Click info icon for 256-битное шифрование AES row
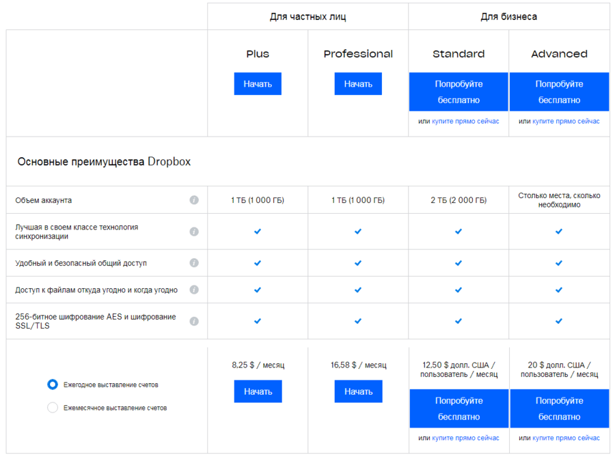The image size is (615, 459). pyautogui.click(x=194, y=321)
